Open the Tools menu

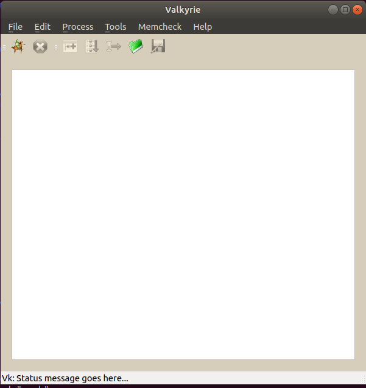point(116,27)
